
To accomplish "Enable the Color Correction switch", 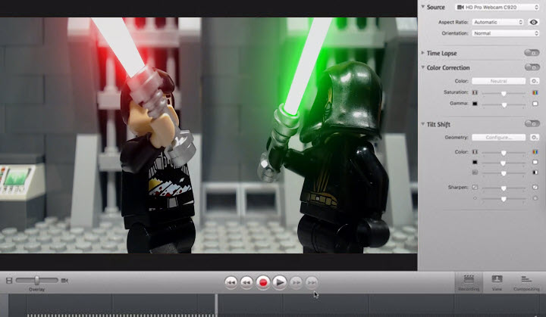I will click(x=532, y=67).
